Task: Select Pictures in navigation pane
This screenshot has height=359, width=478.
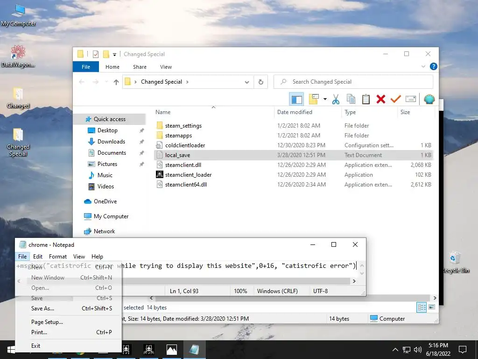Action: pyautogui.click(x=107, y=164)
